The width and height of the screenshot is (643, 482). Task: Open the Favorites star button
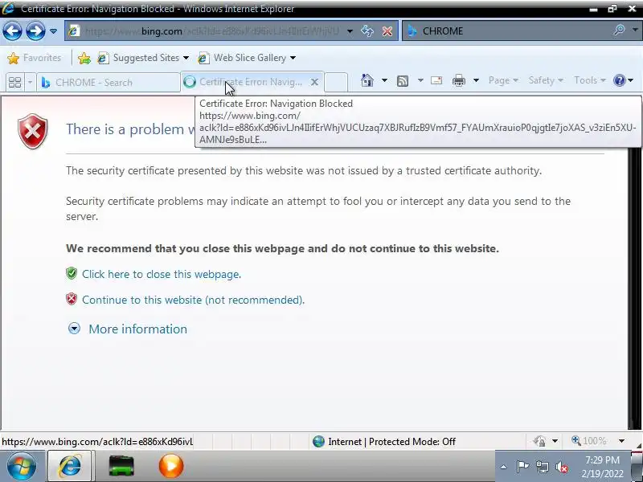point(35,58)
